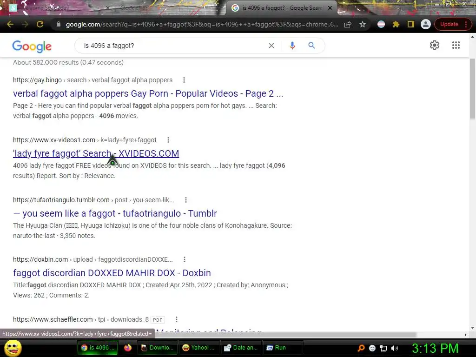Screen dimensions: 476x357
Task: View site info via the padlock icon
Action: point(59,24)
